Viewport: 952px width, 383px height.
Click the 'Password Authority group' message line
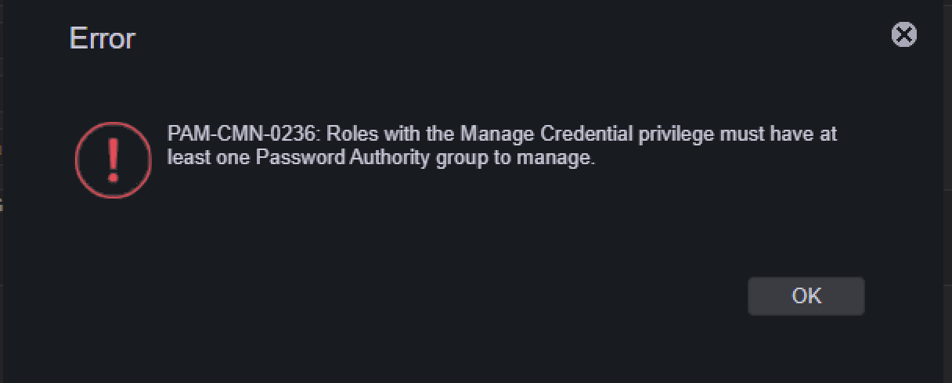[x=381, y=157]
